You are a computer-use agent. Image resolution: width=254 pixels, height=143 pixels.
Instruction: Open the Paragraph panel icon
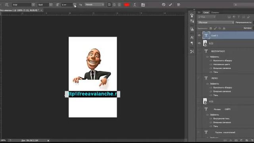(192, 43)
